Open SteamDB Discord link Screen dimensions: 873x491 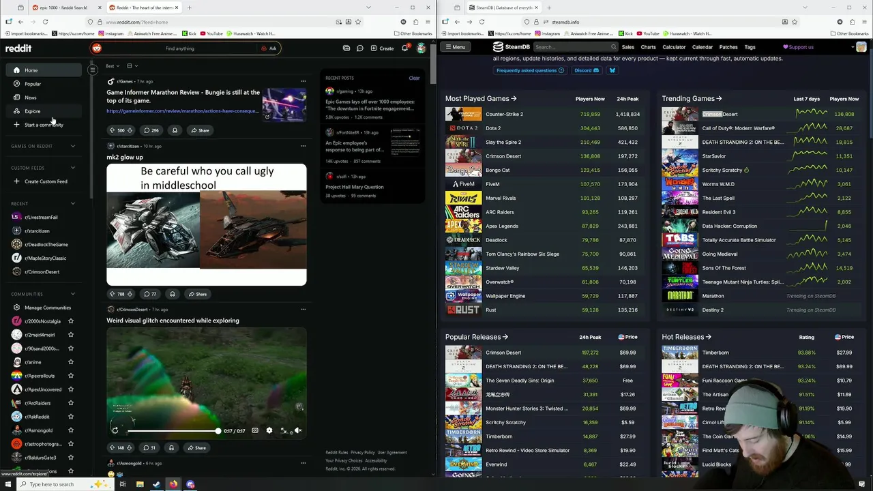click(x=587, y=70)
